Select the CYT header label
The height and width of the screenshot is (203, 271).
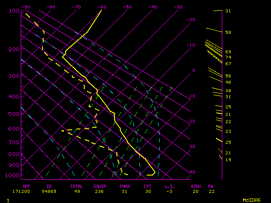pos(147,186)
